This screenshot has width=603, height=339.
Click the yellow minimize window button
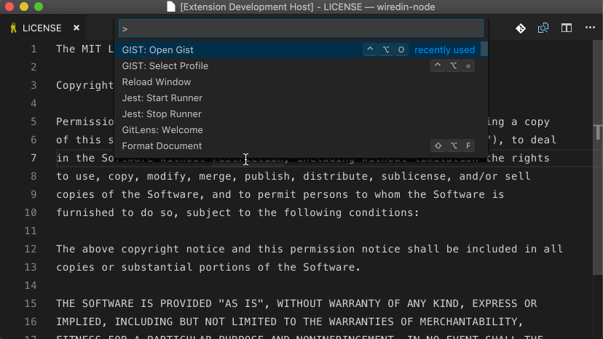pos(24,7)
